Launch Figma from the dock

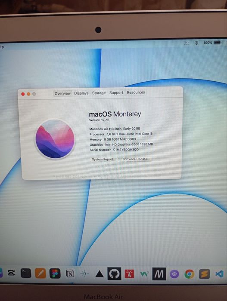pos(55,273)
